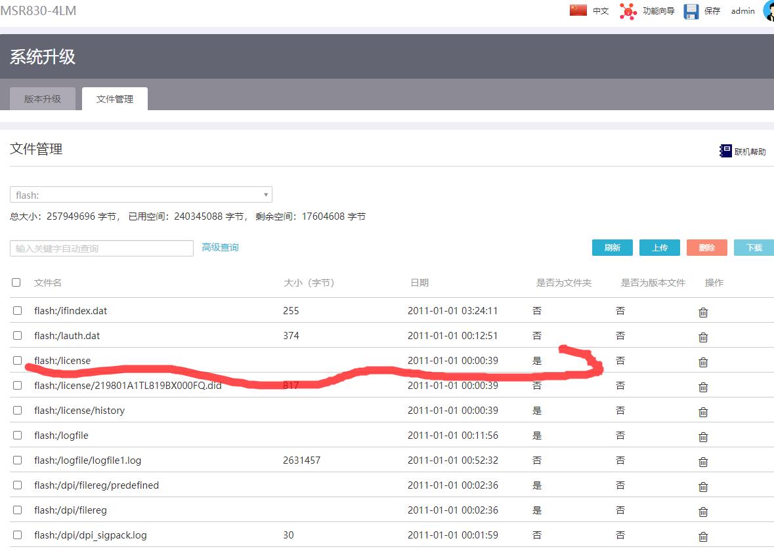Click trash icon in the flash:/dpi/filereg row
This screenshot has width=774, height=549.
pyautogui.click(x=703, y=512)
